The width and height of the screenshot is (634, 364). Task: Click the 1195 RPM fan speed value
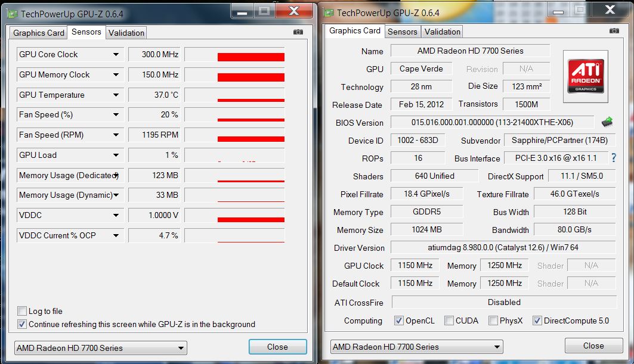click(x=154, y=135)
